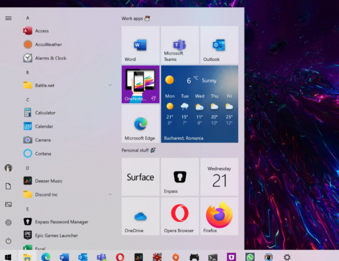Open the Access app in the list
Image resolution: width=339 pixels, height=261 pixels.
point(67,31)
